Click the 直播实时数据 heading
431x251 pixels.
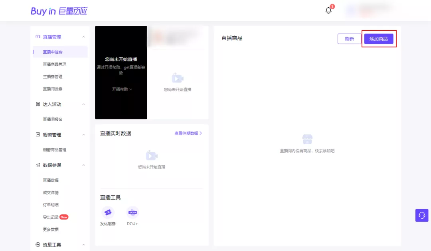click(x=115, y=133)
